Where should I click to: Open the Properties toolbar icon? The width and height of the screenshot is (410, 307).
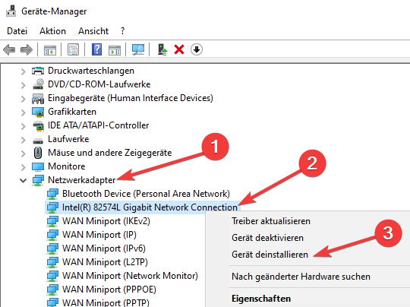tap(73, 49)
